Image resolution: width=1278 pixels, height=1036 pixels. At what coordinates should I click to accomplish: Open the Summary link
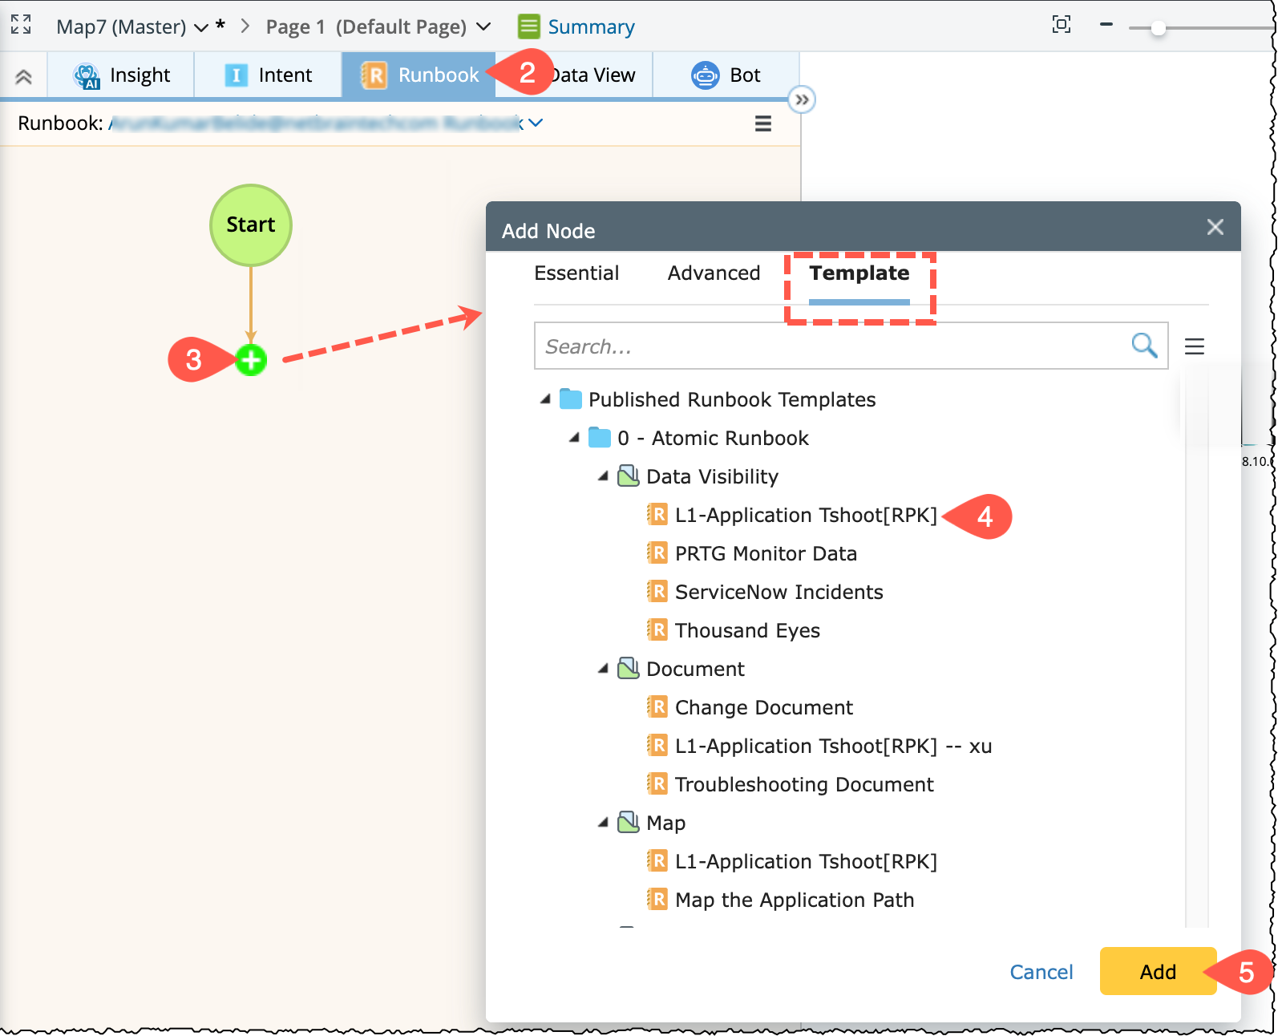(591, 27)
